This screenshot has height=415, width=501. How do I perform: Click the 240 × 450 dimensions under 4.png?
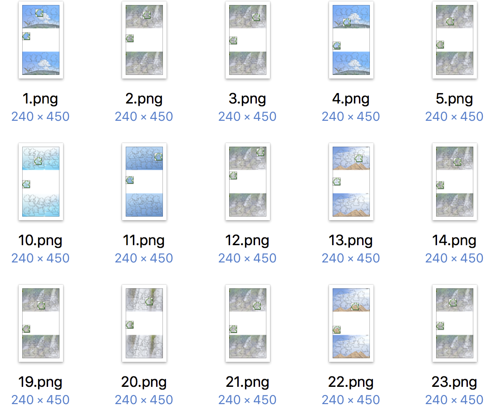tap(351, 117)
